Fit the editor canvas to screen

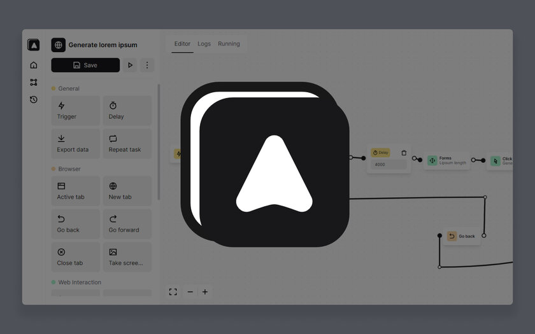point(173,292)
